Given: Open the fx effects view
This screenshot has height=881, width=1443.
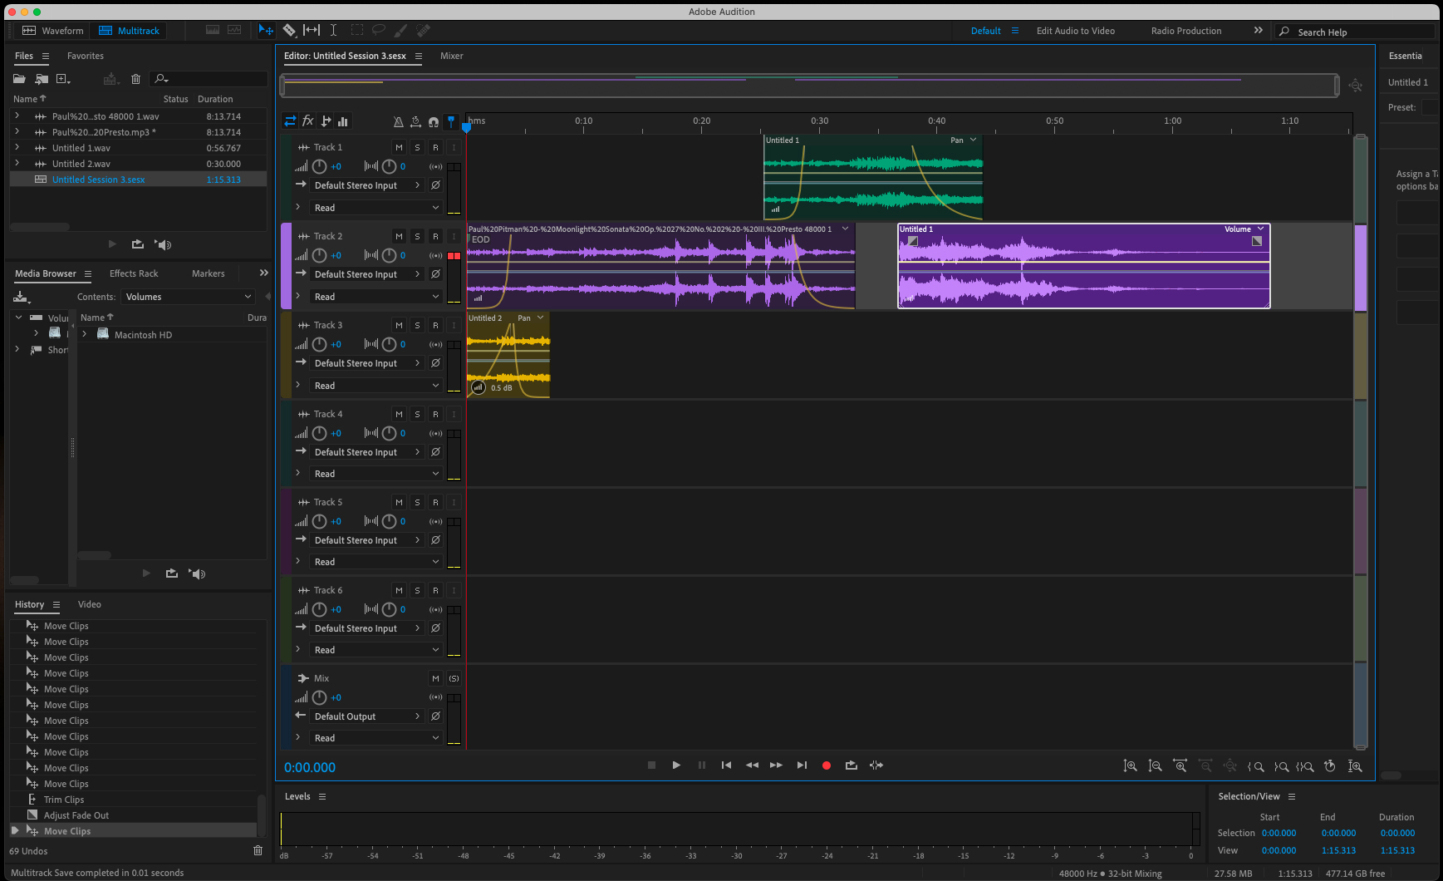Looking at the screenshot, I should [x=307, y=121].
